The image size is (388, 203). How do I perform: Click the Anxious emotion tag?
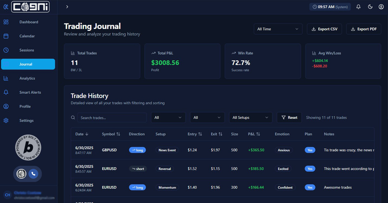point(284,150)
